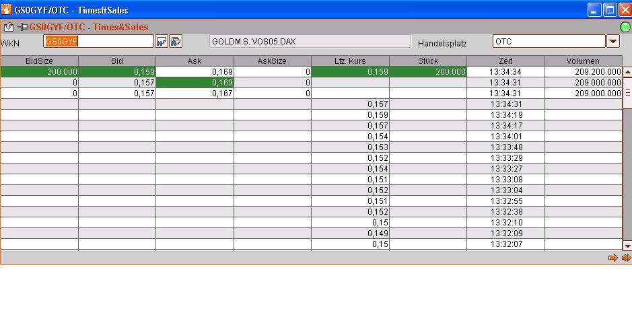This screenshot has height=323, width=632.
Task: Click the Handelsplatz field showing OTC
Action: (x=549, y=41)
